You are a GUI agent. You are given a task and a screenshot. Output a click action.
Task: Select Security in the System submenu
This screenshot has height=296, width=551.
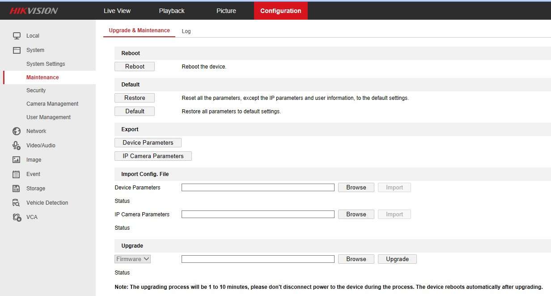[36, 90]
